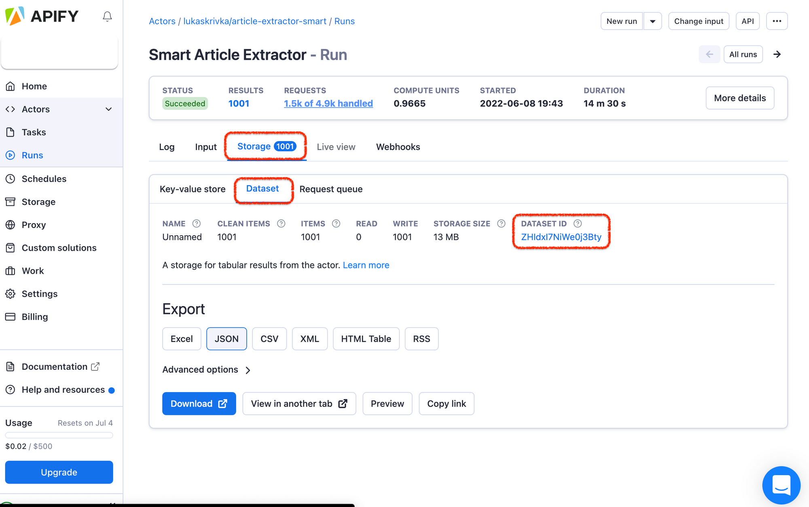Open the intercom chat bubble

[x=781, y=484]
